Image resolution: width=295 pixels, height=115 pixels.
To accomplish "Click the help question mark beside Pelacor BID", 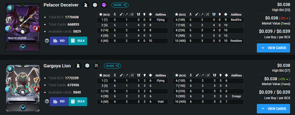I will click(47, 41).
